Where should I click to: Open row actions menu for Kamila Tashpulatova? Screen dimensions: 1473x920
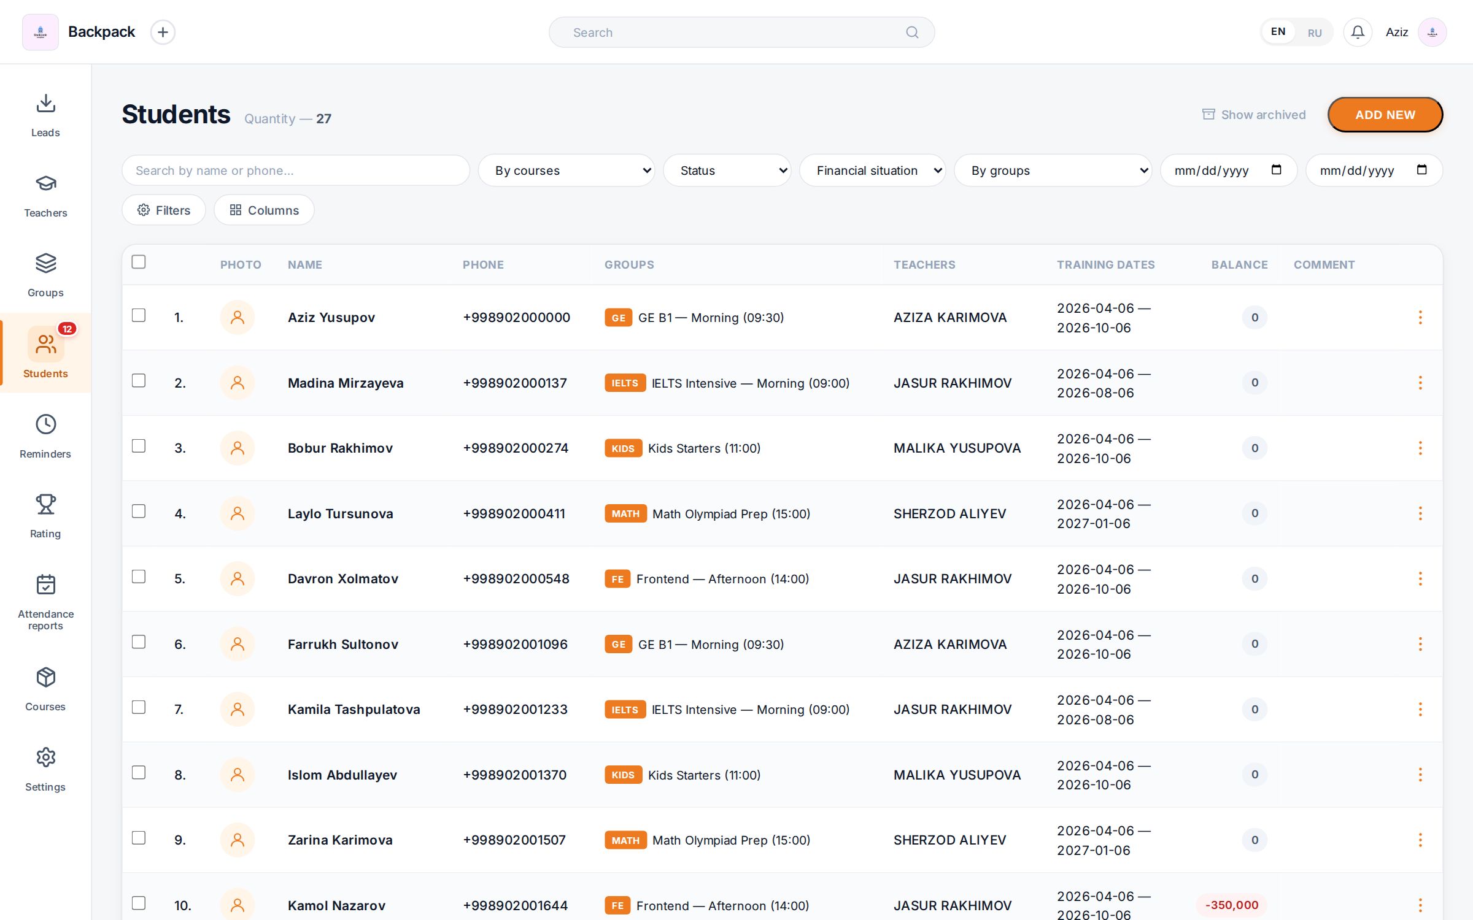click(x=1420, y=709)
